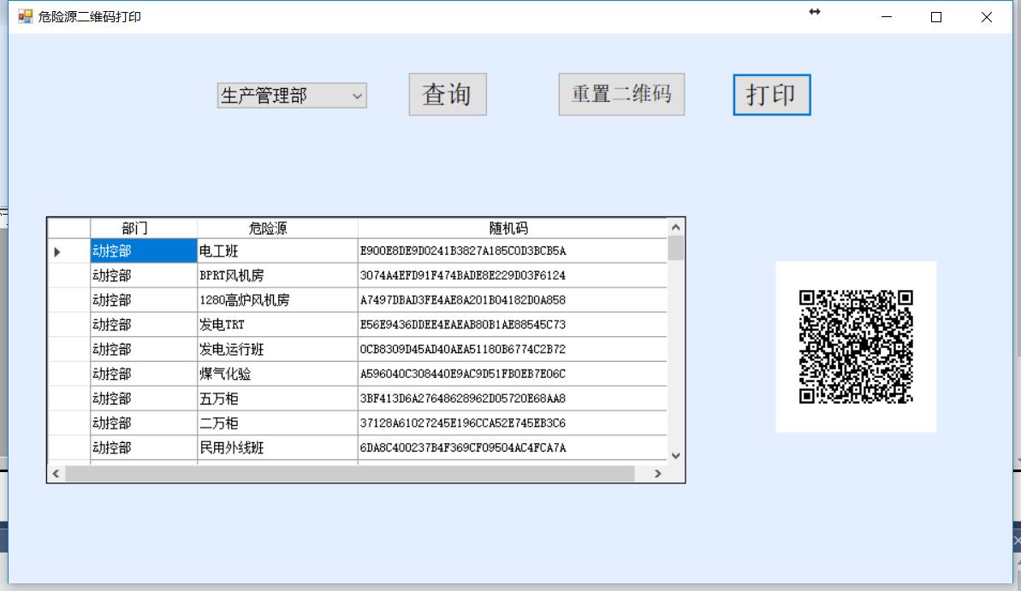Screen dimensions: 1021x591
Task: Select the 动控部 cell in the 五万柜 row
Action: 143,399
